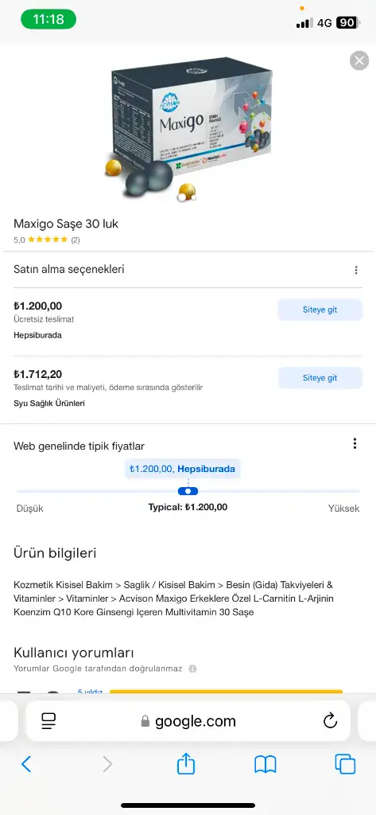Tap the Hepsiburada seller name

point(37,335)
